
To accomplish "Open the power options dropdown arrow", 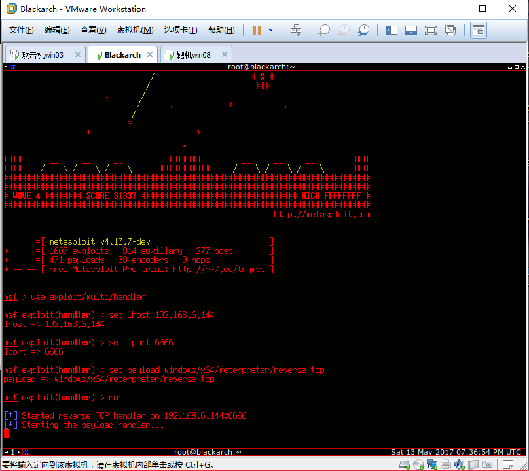I will tap(270, 30).
